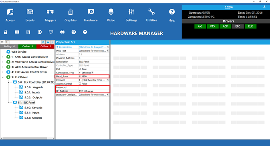
Task: Open the Channel row options button
Action: pos(108,80)
